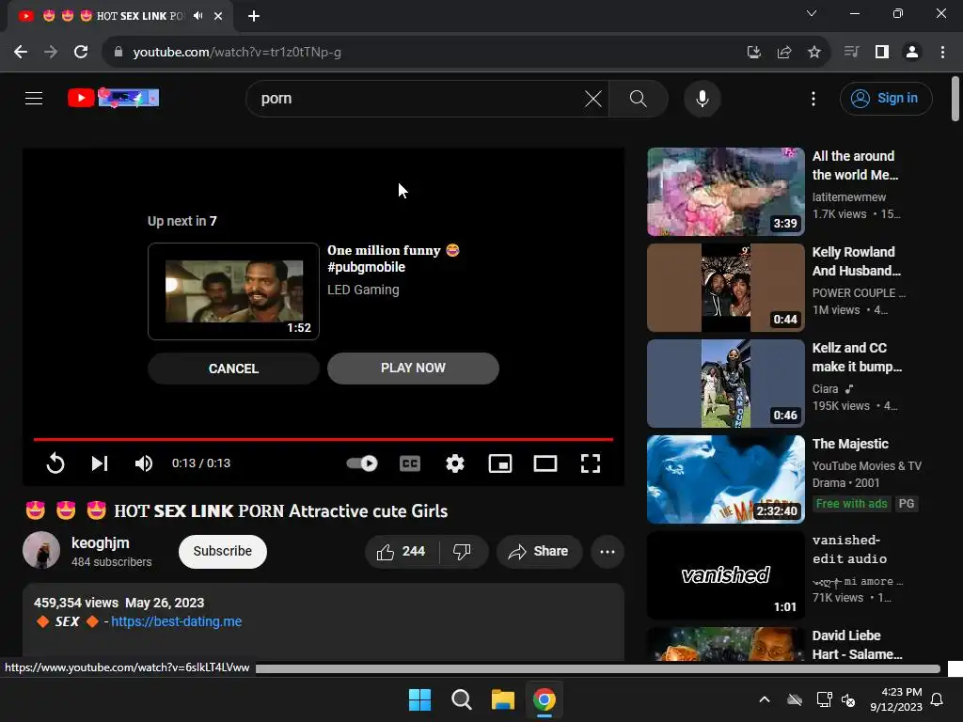Replay the video
Viewport: 963px width, 722px height.
55,463
